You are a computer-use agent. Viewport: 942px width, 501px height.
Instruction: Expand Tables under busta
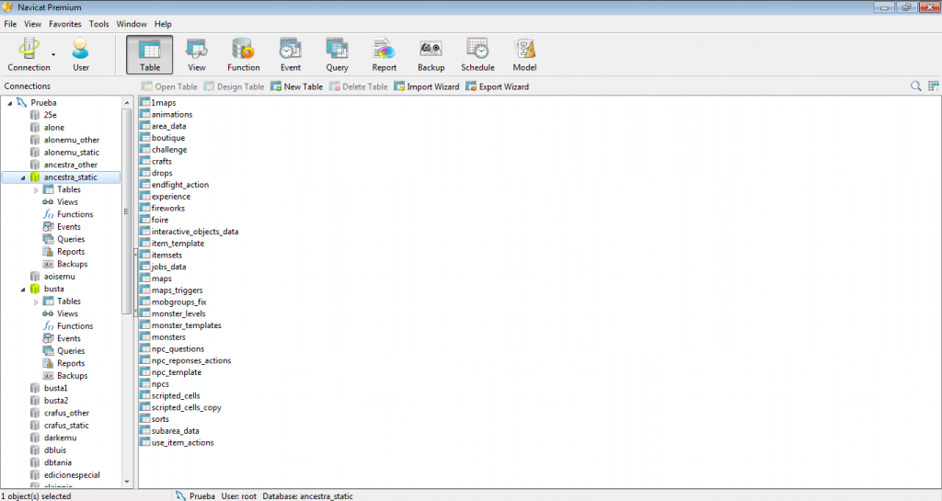coord(36,302)
